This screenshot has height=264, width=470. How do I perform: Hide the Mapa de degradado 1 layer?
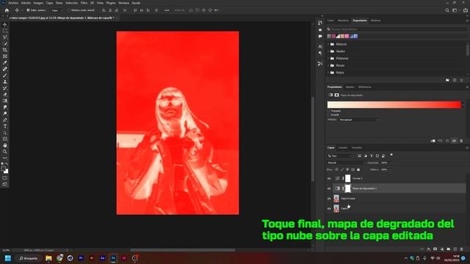329,188
